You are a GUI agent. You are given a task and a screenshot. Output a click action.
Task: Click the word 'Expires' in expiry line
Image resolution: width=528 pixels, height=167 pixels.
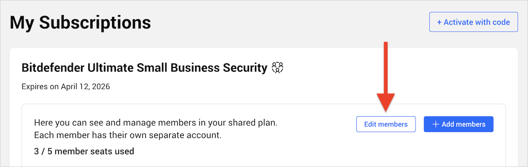pos(34,86)
